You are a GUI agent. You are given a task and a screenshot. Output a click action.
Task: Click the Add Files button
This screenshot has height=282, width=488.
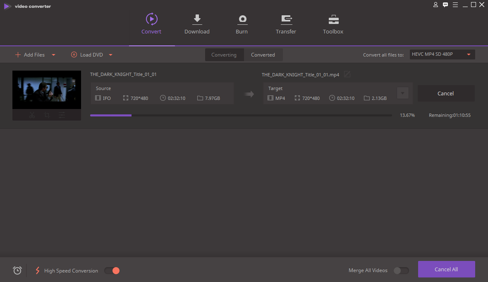(30, 55)
